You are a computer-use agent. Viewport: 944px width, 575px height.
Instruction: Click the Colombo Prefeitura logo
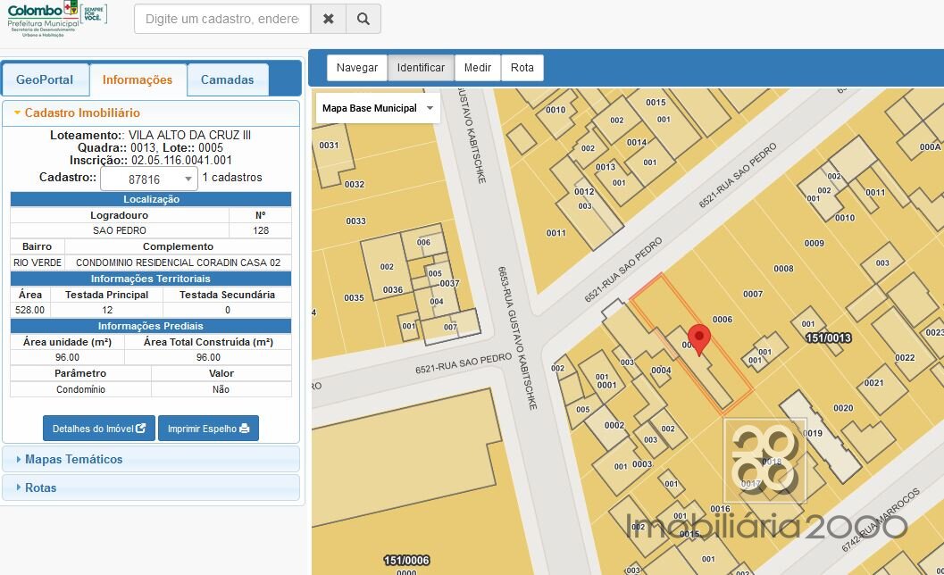55,19
